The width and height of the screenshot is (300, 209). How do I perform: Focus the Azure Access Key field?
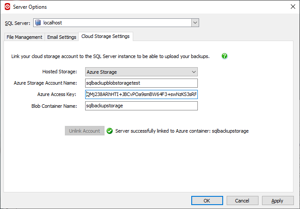tap(141, 94)
